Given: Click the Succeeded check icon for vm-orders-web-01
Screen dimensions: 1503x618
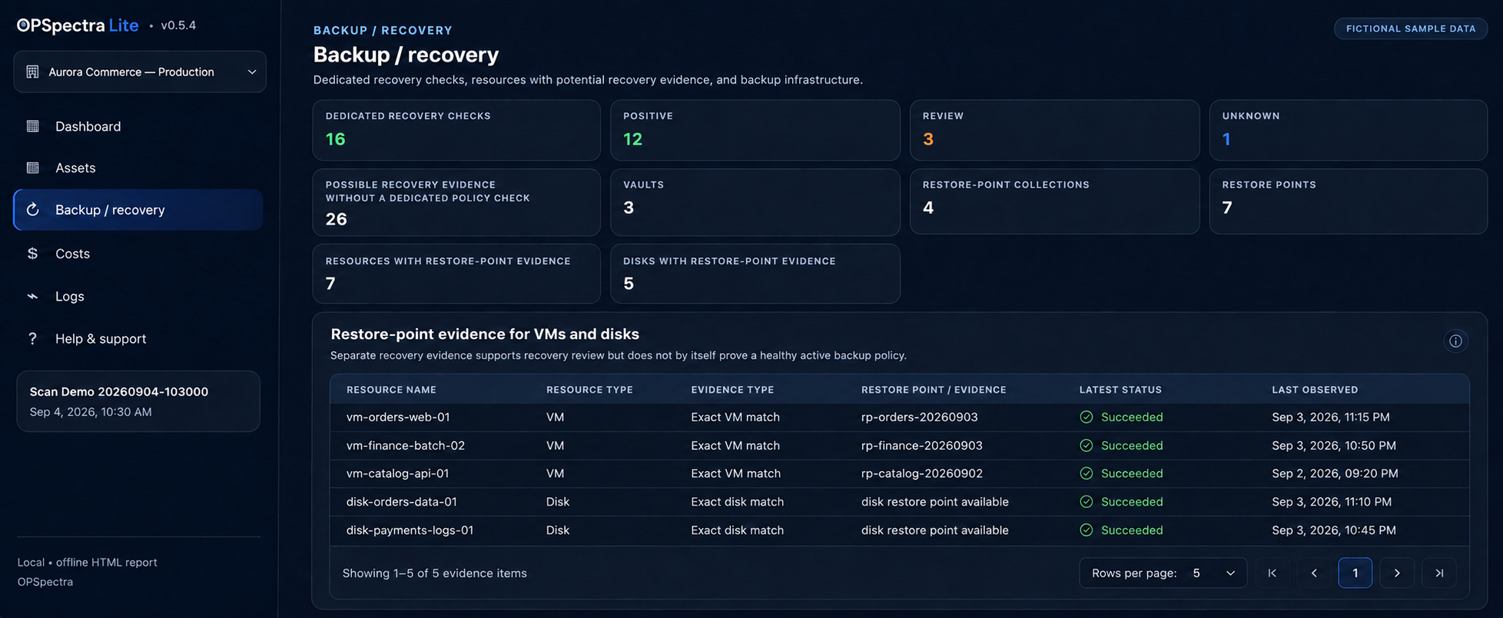Looking at the screenshot, I should point(1086,417).
